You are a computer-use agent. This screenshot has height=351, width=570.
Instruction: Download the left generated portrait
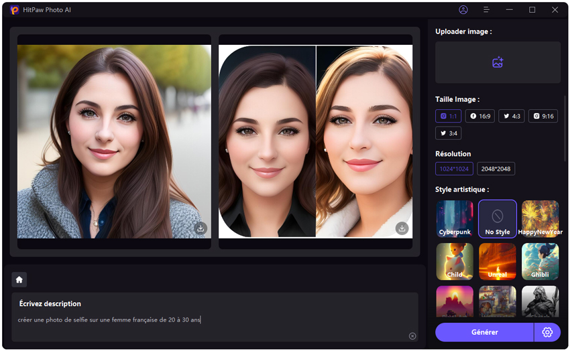click(x=200, y=228)
